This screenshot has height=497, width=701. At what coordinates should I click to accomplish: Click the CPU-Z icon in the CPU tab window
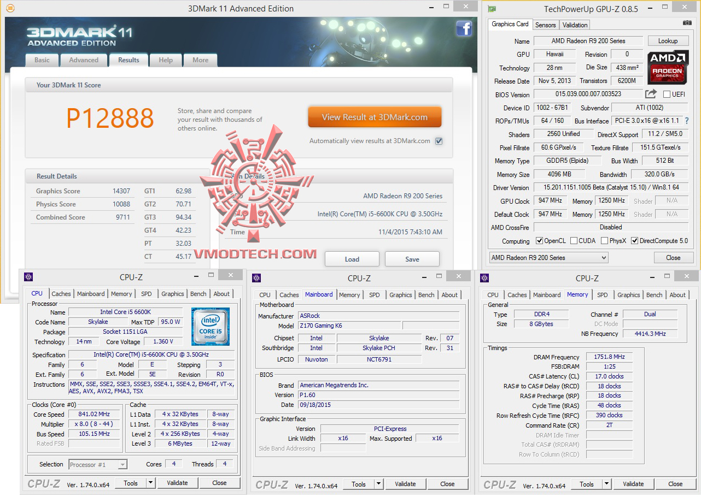(x=28, y=277)
